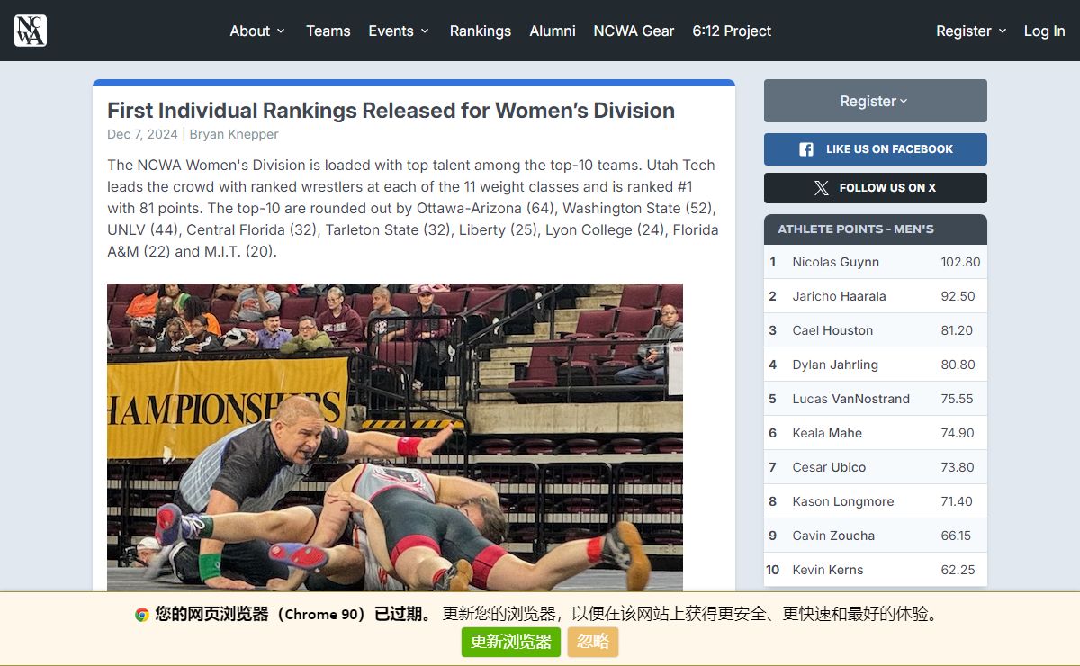Click the 62.25 points value
The height and width of the screenshot is (666, 1080).
(x=958, y=570)
